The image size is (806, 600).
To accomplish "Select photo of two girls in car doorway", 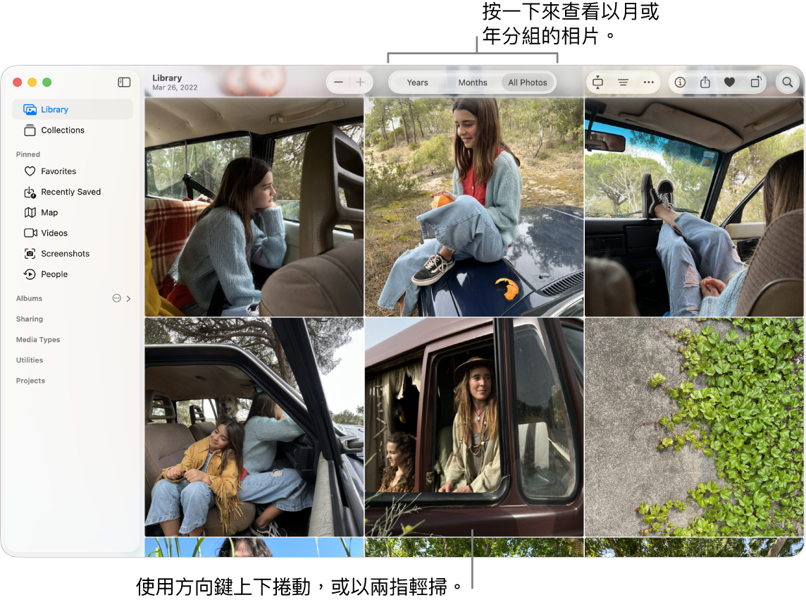I will (254, 427).
